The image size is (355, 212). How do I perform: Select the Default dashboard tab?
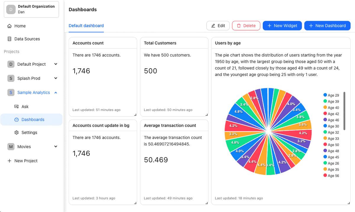(86, 26)
